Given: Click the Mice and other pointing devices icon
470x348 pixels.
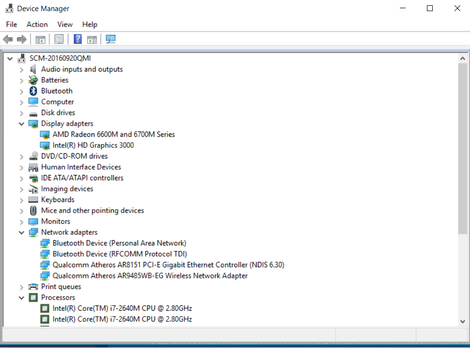Looking at the screenshot, I should (33, 211).
